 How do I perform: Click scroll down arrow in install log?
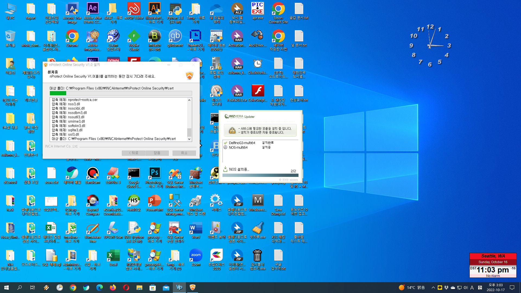click(x=189, y=139)
